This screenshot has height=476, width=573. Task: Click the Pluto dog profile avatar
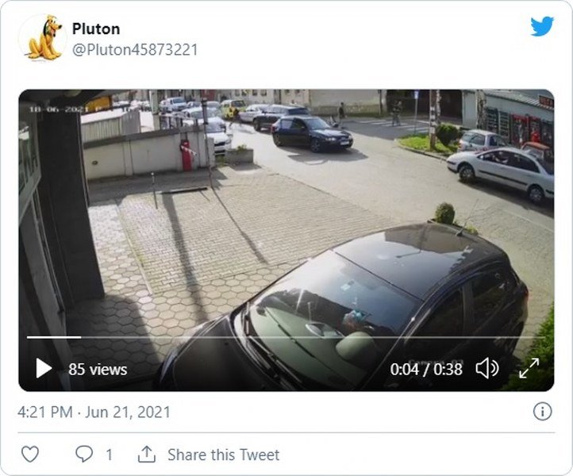pyautogui.click(x=44, y=37)
